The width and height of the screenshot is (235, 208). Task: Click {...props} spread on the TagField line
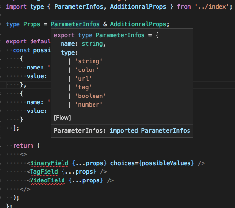click(78, 172)
